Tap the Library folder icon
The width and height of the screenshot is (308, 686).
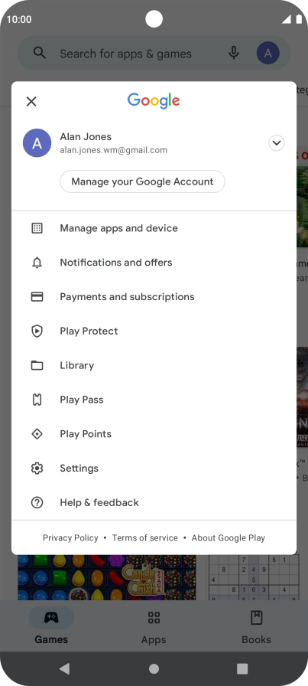click(x=37, y=365)
